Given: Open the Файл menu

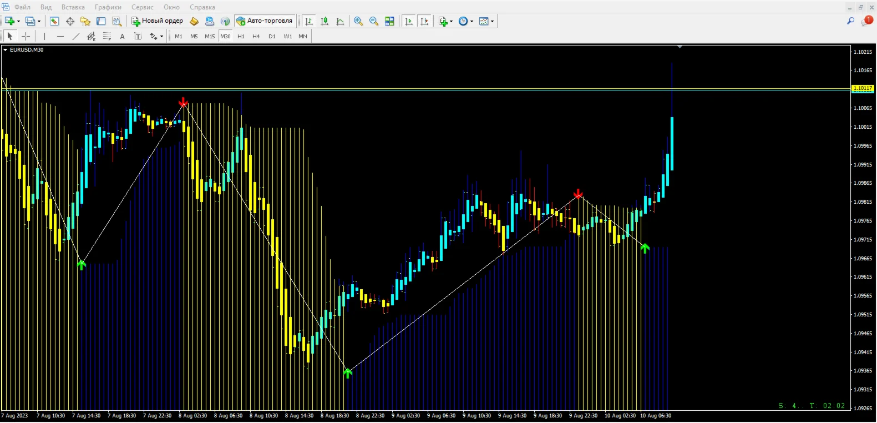Looking at the screenshot, I should click(22, 7).
